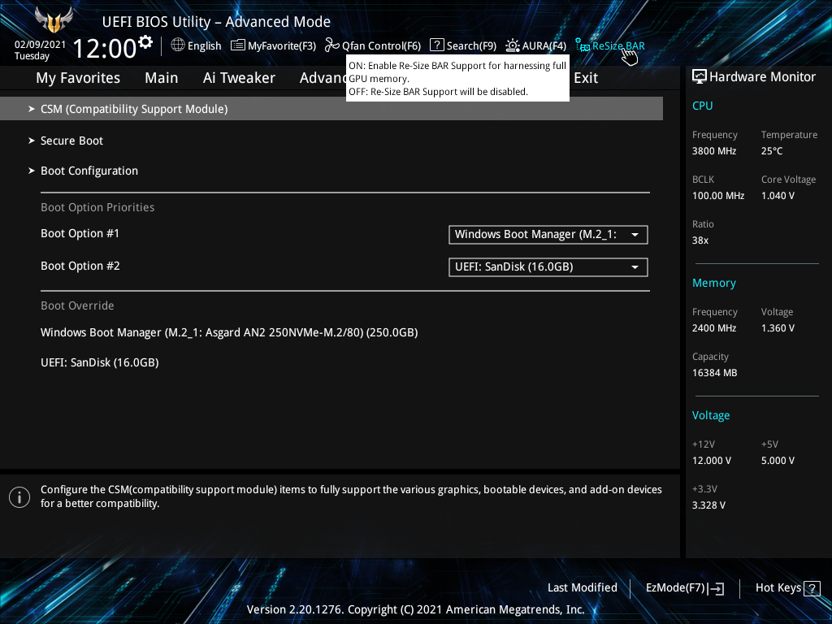Switch to the My Favorites tab
This screenshot has width=832, height=624.
pyautogui.click(x=78, y=78)
